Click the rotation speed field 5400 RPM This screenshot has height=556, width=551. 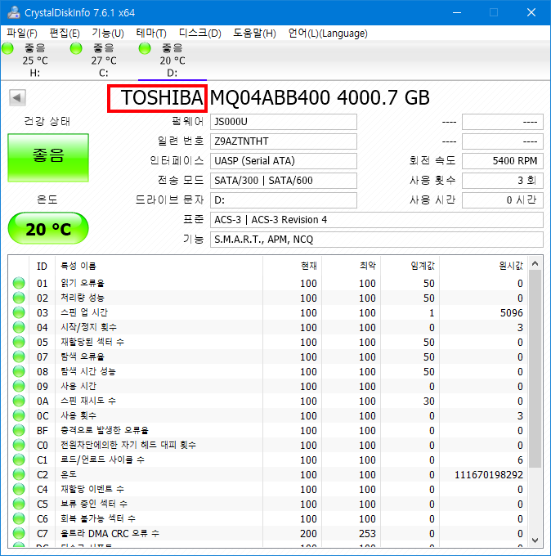(x=503, y=161)
